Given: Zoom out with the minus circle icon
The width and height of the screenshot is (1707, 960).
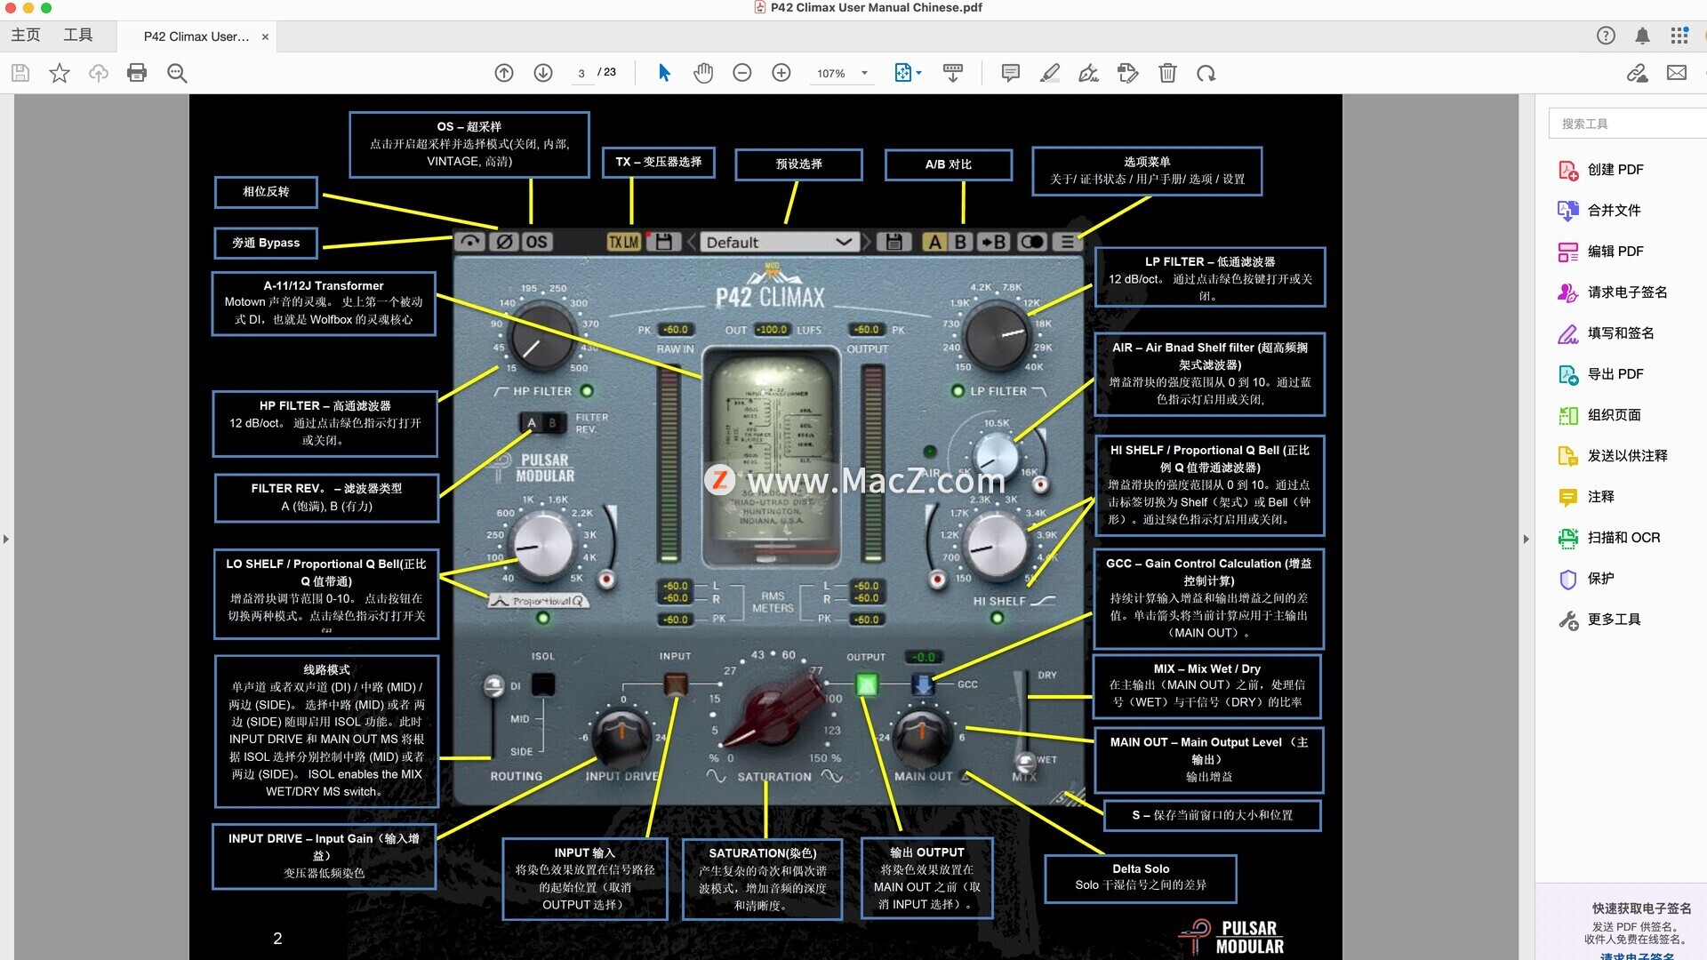Looking at the screenshot, I should [x=742, y=73].
